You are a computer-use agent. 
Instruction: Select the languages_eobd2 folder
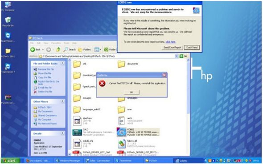click(87, 109)
